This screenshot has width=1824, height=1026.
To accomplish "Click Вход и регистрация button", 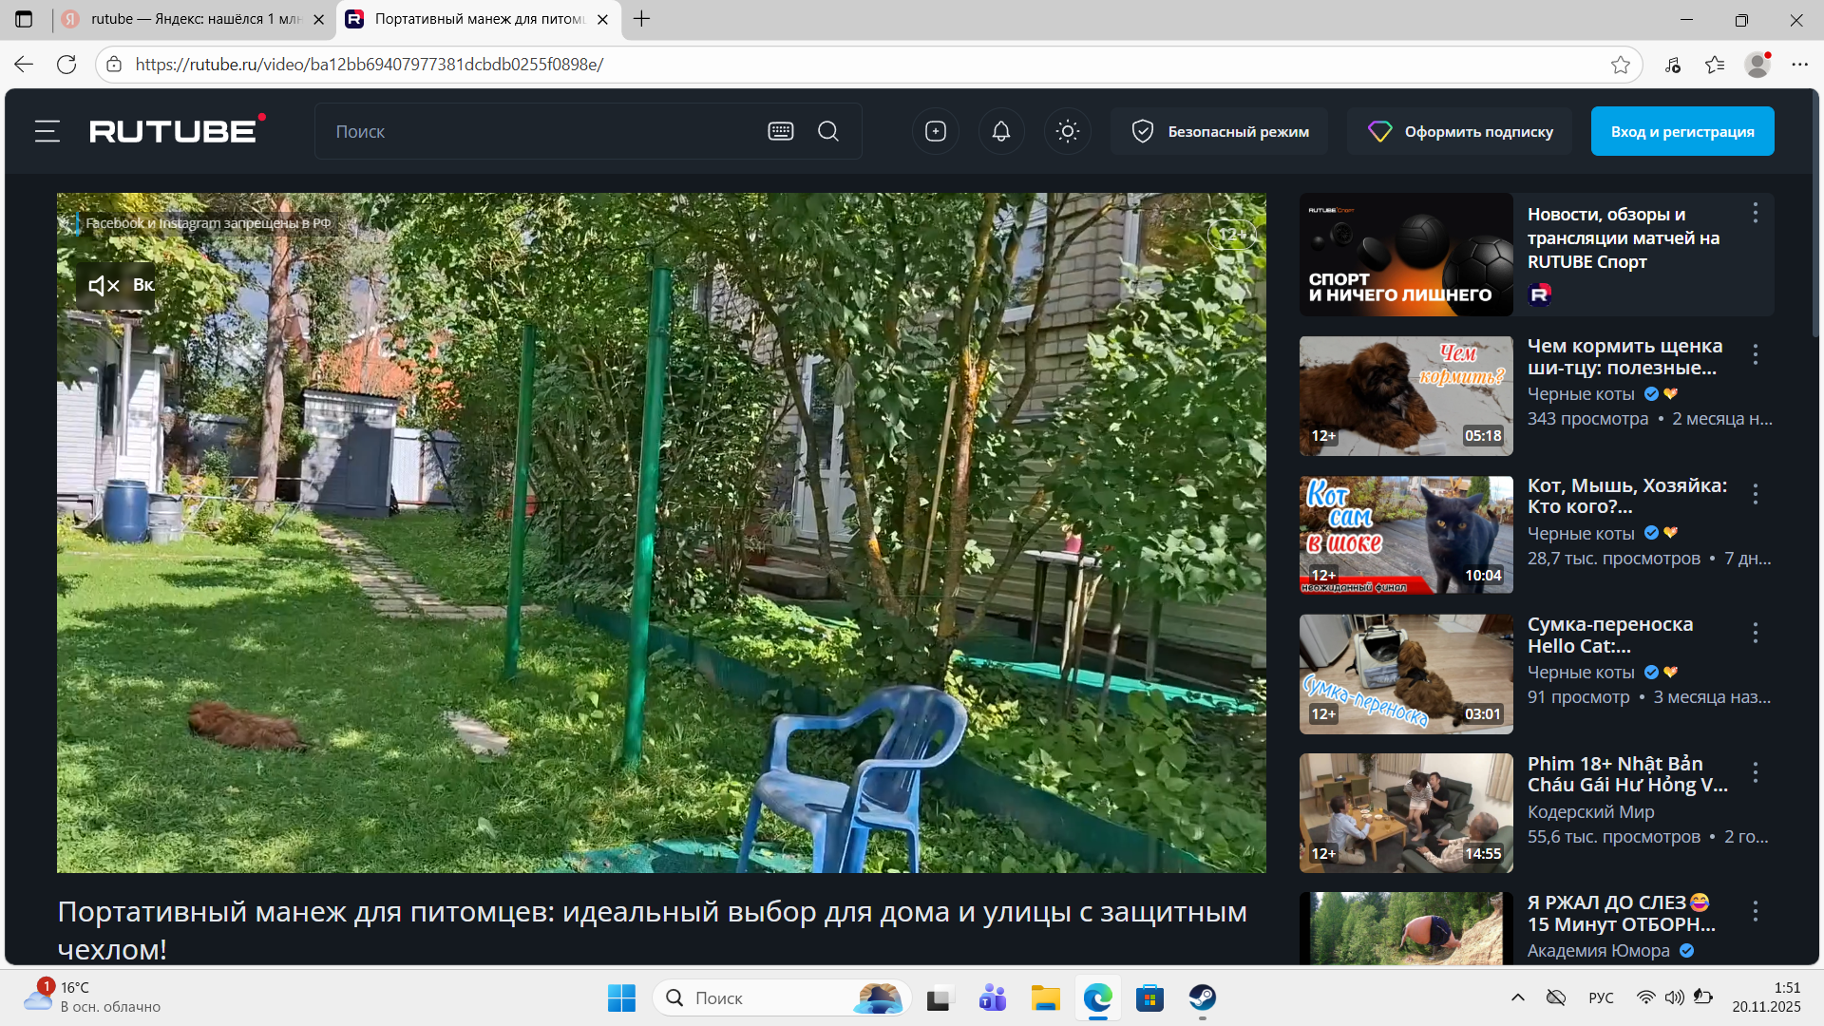I will coord(1682,131).
